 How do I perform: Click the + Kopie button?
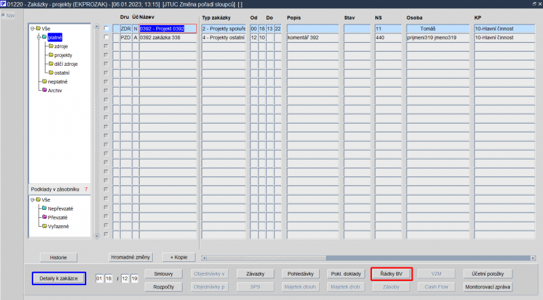(x=179, y=257)
